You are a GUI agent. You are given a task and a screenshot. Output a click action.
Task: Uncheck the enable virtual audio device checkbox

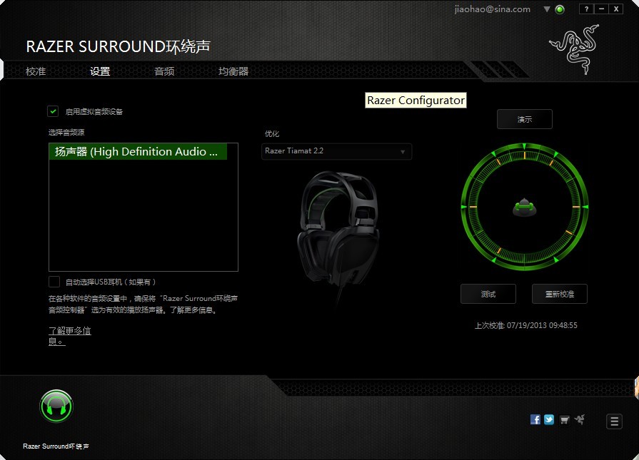point(53,111)
